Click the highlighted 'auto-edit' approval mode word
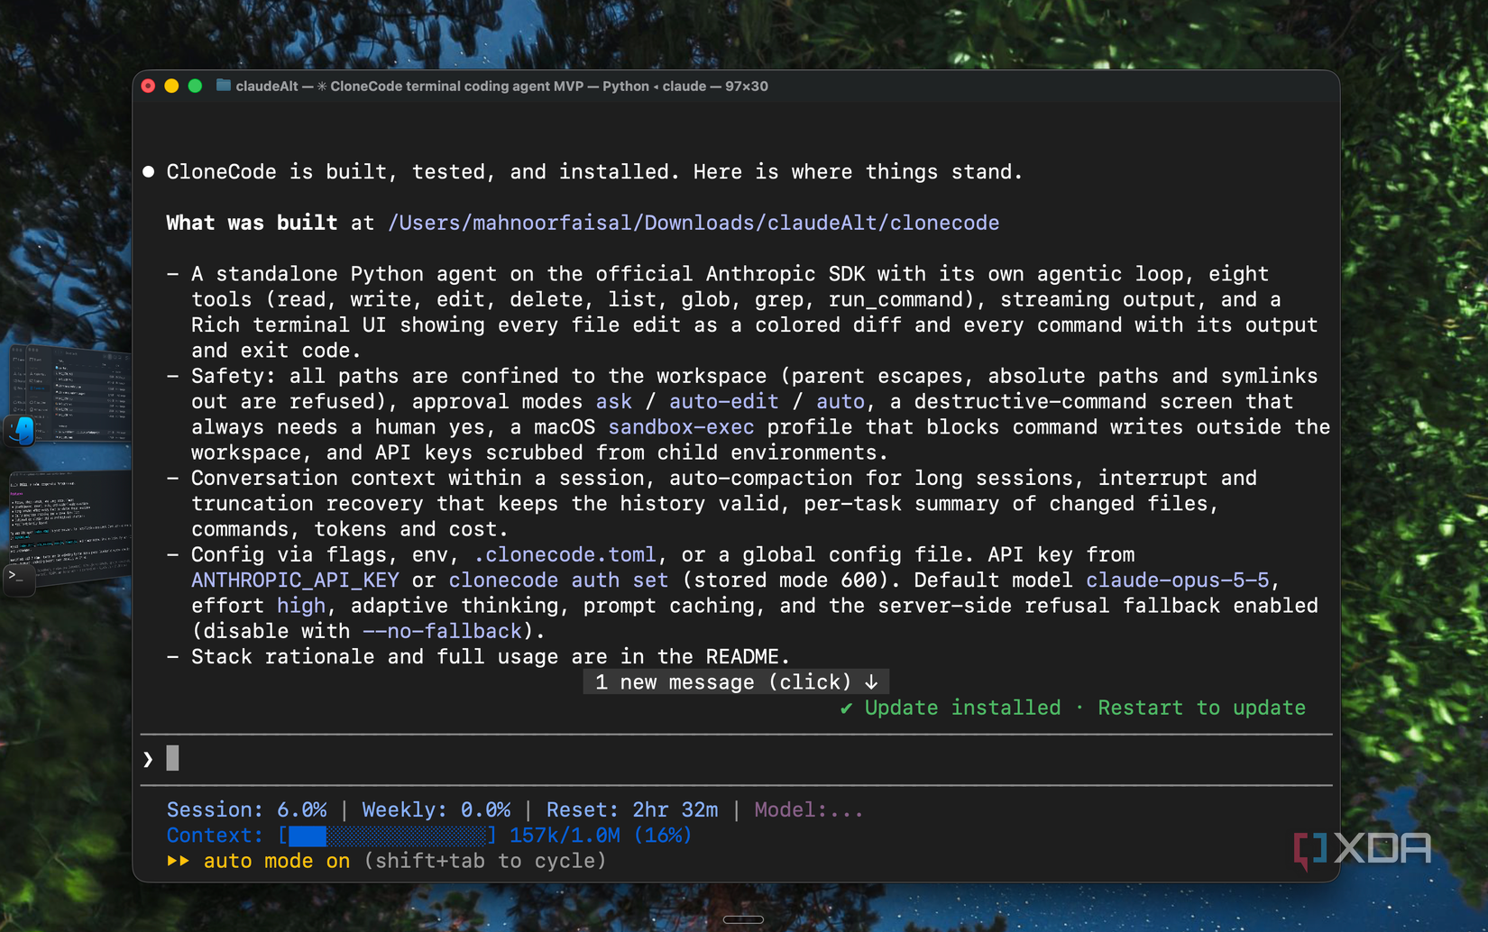This screenshot has width=1488, height=932. (x=723, y=401)
